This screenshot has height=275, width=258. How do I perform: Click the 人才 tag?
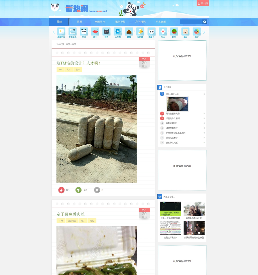pyautogui.click(x=69, y=70)
